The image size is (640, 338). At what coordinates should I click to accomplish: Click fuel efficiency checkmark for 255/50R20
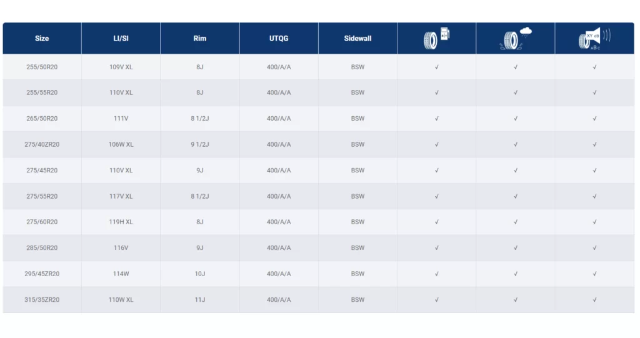point(437,67)
